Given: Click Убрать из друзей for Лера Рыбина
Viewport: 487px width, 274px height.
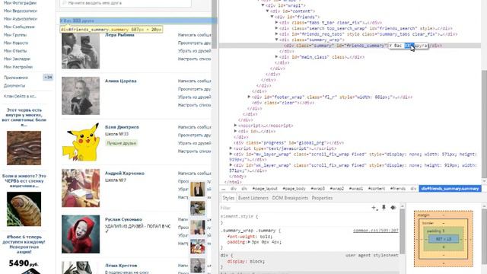Looking at the screenshot, I should coord(195,51).
